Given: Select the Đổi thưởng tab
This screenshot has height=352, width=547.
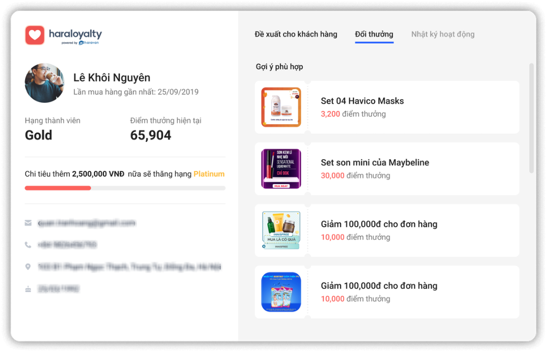Looking at the screenshot, I should [x=374, y=34].
